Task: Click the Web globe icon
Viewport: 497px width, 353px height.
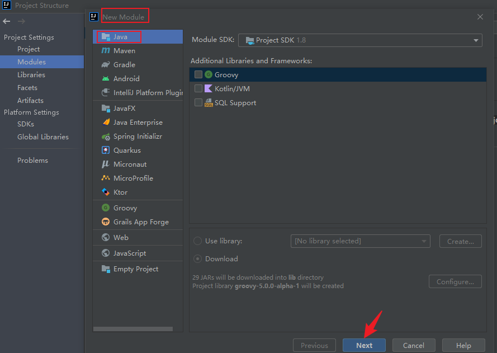Action: point(106,237)
